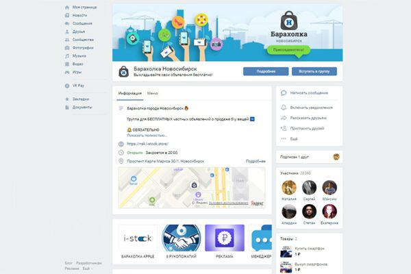Click the globe icon beside the website link
Screen dimensions: 411x274
pyautogui.click(x=121, y=144)
